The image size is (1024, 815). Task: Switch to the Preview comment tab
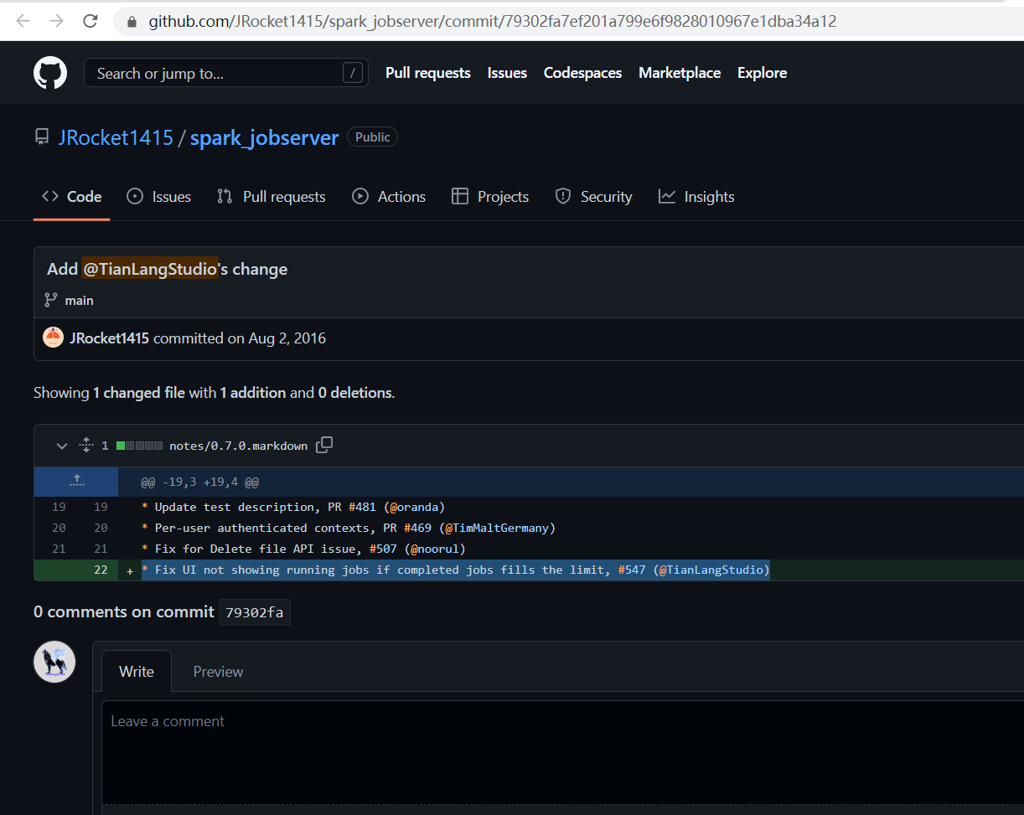[218, 671]
